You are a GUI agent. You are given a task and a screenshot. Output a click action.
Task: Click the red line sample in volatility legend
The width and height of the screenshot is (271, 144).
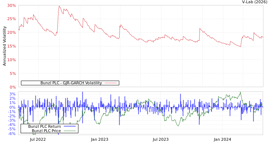[x=110, y=83]
